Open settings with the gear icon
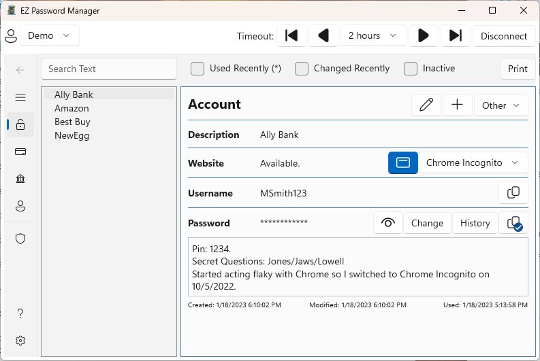The image size is (540, 361). coord(20,341)
